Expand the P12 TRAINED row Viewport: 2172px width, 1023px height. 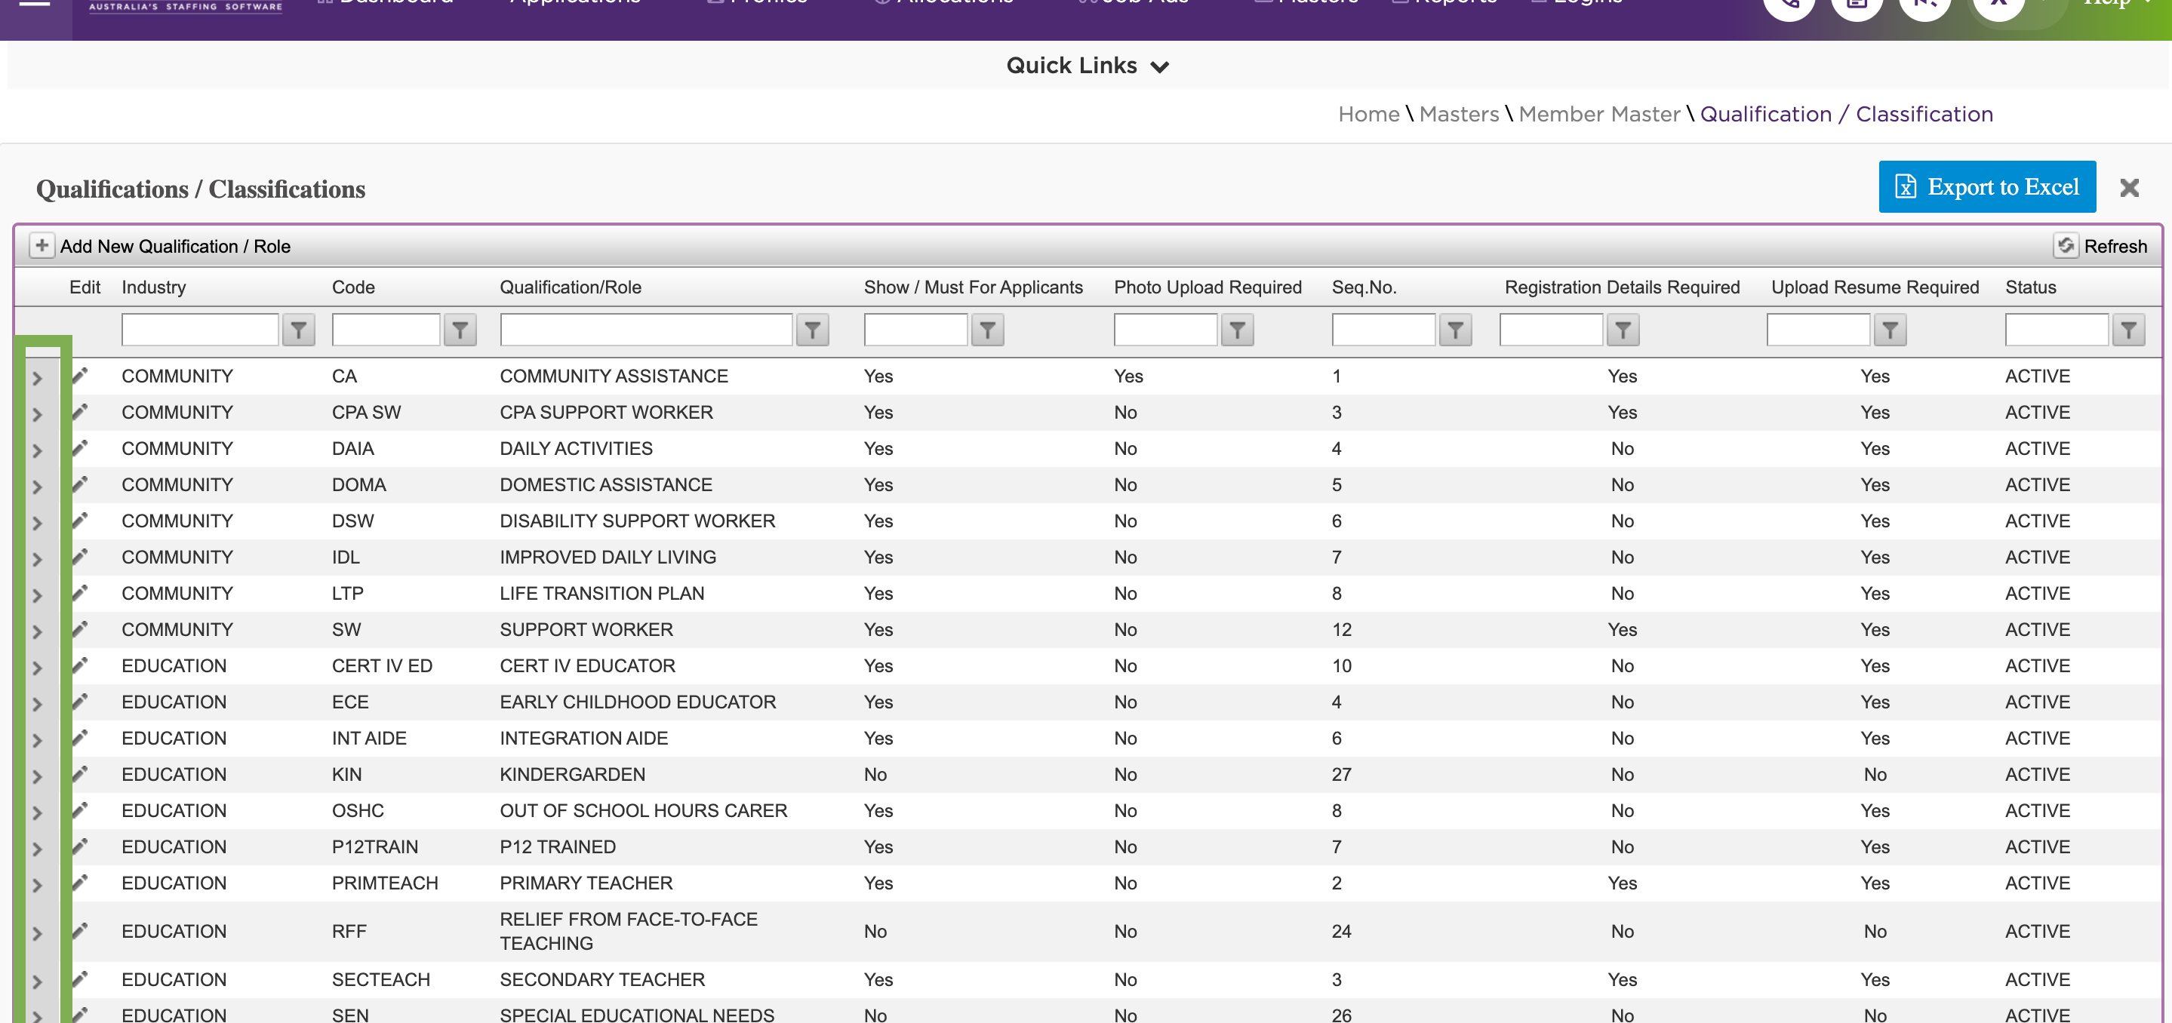(x=37, y=849)
